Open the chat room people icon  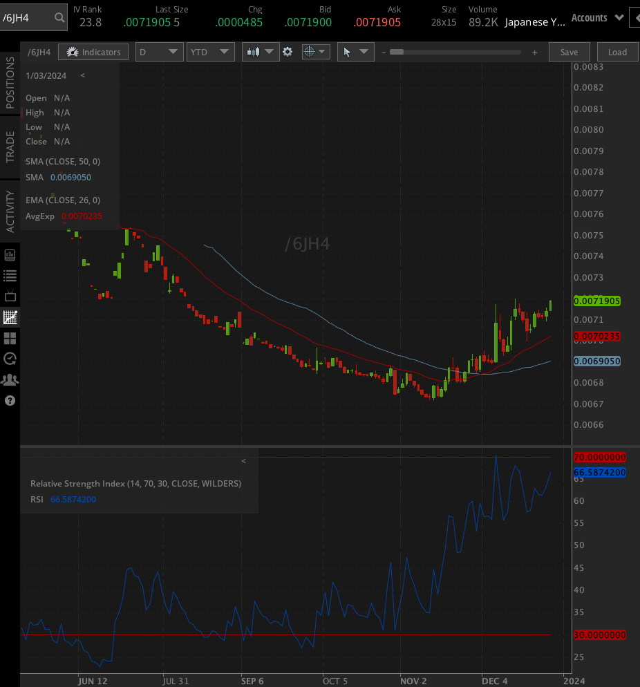(x=10, y=379)
